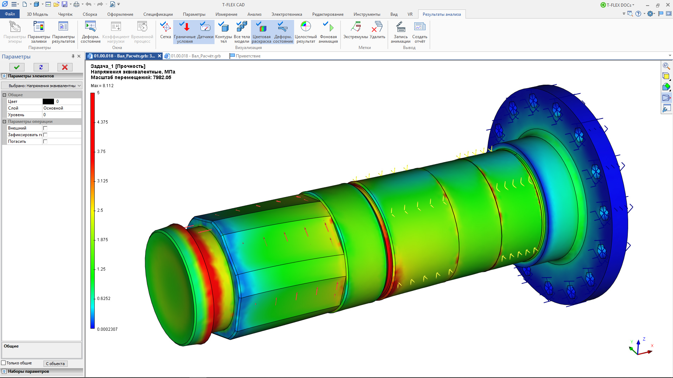Switch to the Приветствие document tab
This screenshot has width=673, height=378.
click(248, 56)
